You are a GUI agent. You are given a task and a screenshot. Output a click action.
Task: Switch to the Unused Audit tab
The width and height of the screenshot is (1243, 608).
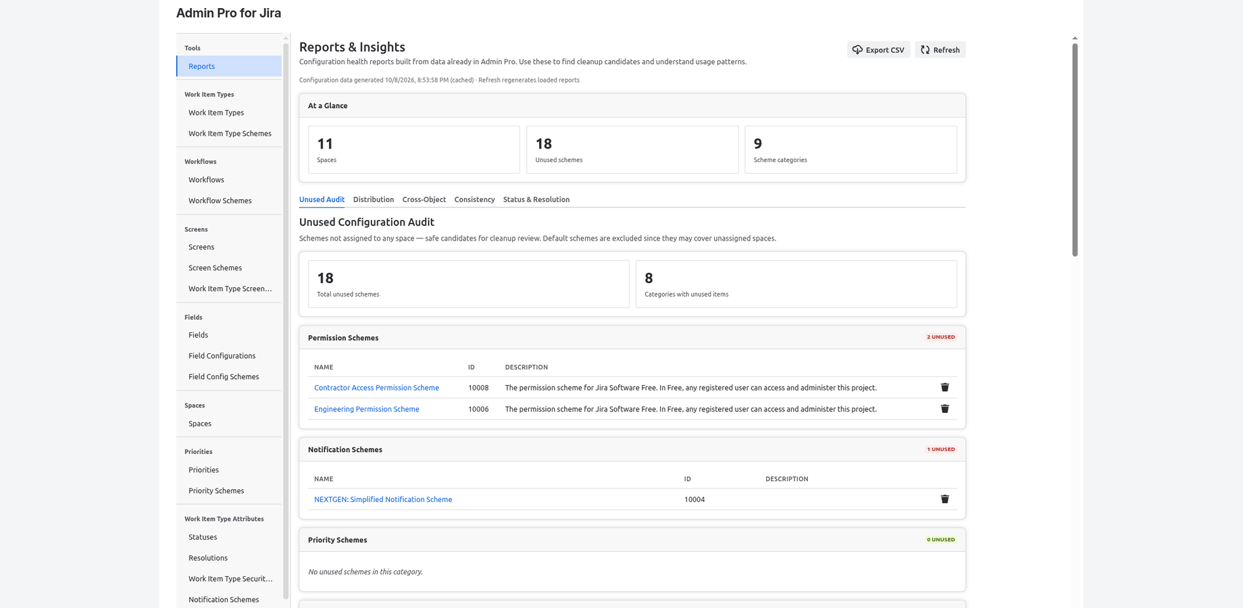[322, 199]
